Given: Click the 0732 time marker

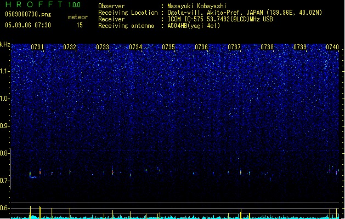Looking at the screenshot, I should [70, 47].
